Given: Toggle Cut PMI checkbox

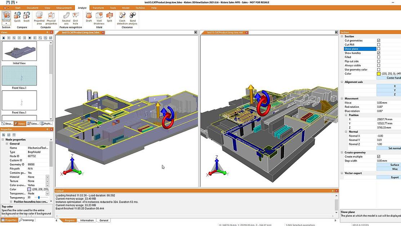Looking at the screenshot, I should pyautogui.click(x=379, y=45).
